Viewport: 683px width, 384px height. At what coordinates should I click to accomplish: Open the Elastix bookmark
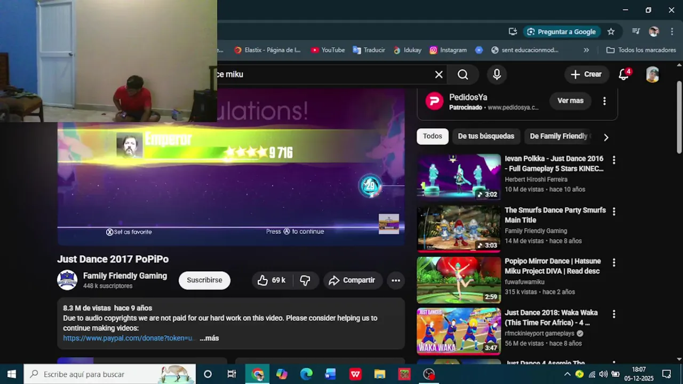[x=268, y=50]
